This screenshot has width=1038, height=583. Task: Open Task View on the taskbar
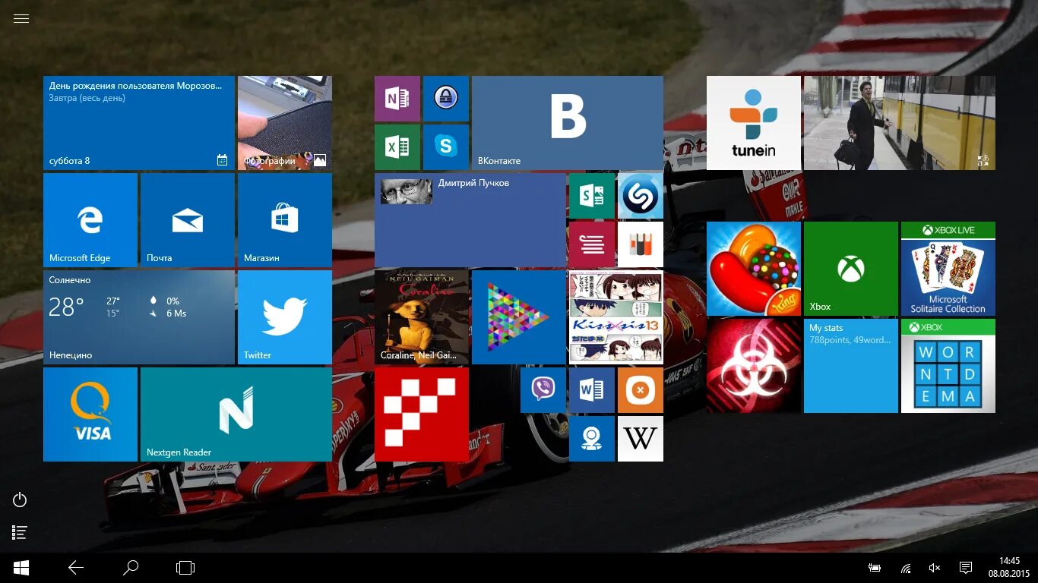(x=185, y=568)
